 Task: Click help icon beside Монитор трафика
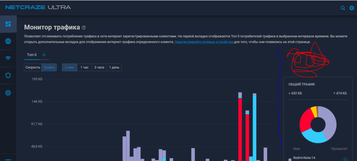tap(84, 28)
